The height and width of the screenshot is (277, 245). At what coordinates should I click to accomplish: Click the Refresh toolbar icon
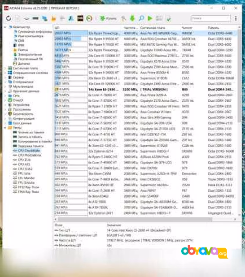point(9,18)
